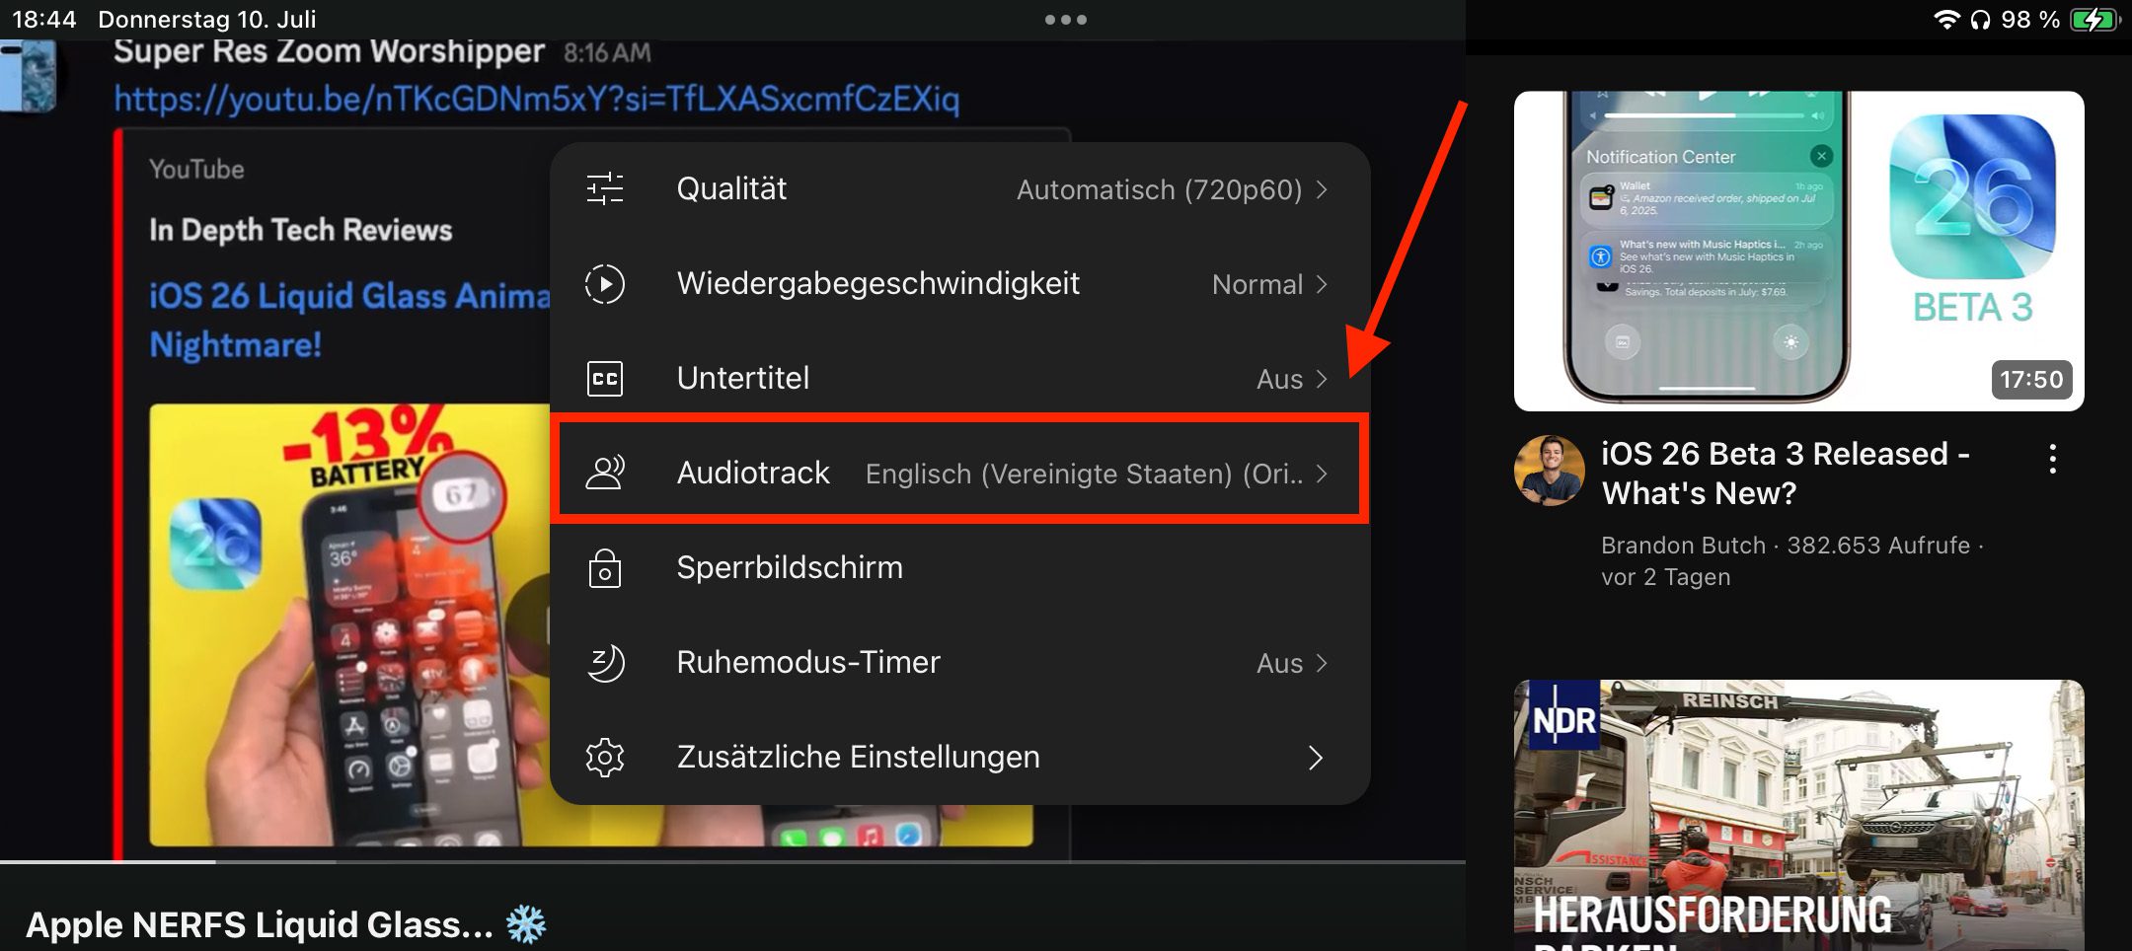This screenshot has height=951, width=2132.
Task: Tap the gear icon for additional settings
Action: [x=605, y=758]
